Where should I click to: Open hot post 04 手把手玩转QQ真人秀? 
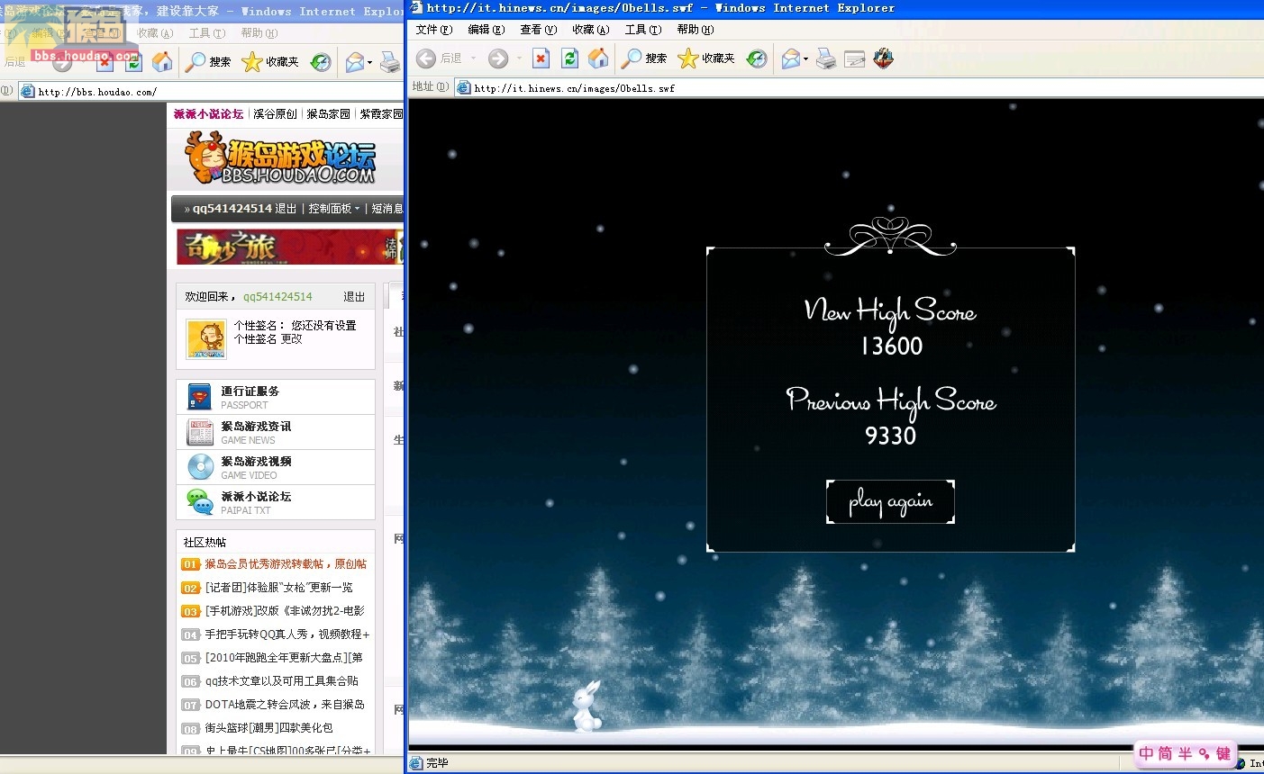coord(286,634)
